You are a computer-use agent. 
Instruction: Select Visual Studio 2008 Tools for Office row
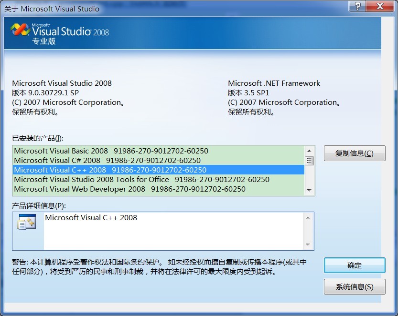[159, 180]
